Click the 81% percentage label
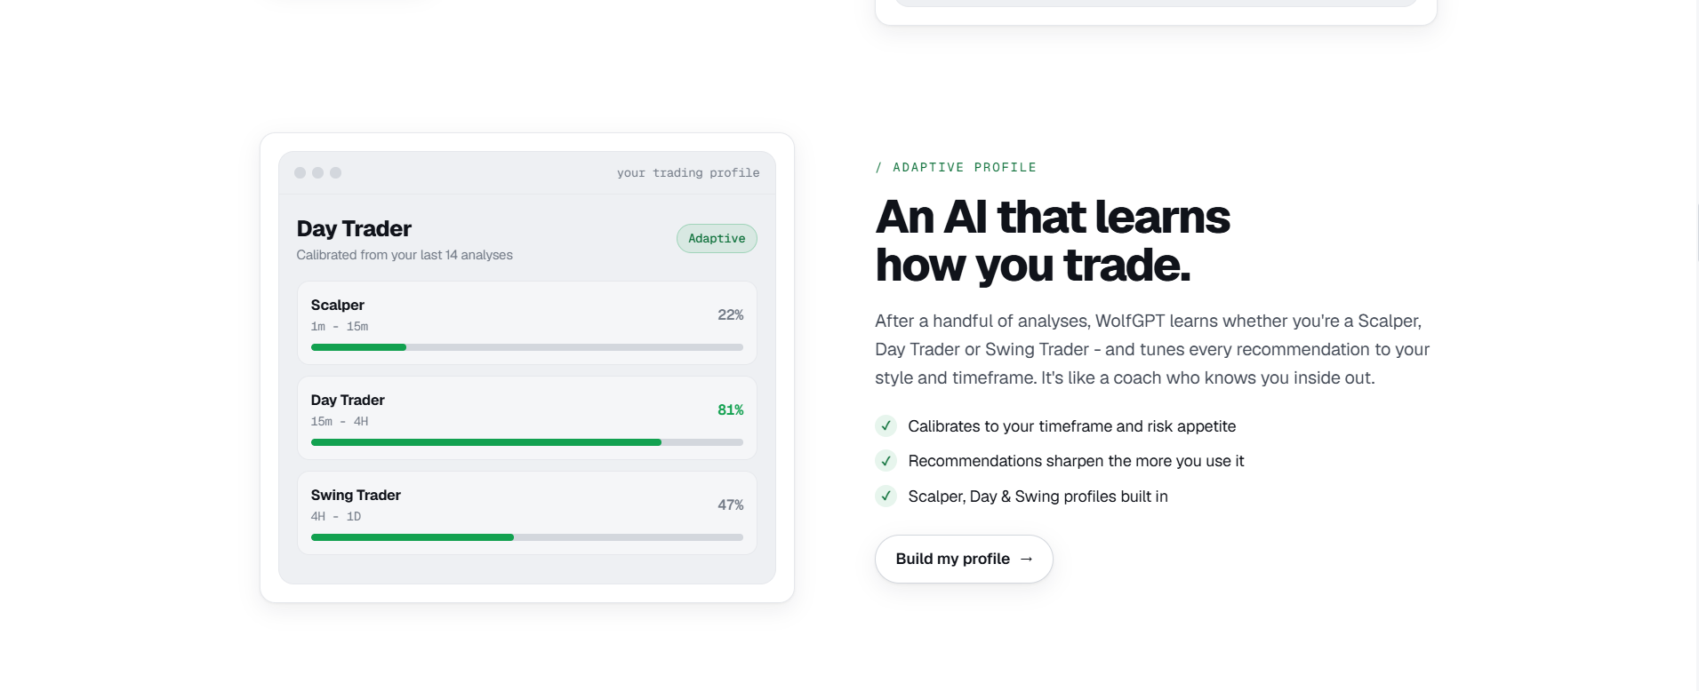 point(731,409)
